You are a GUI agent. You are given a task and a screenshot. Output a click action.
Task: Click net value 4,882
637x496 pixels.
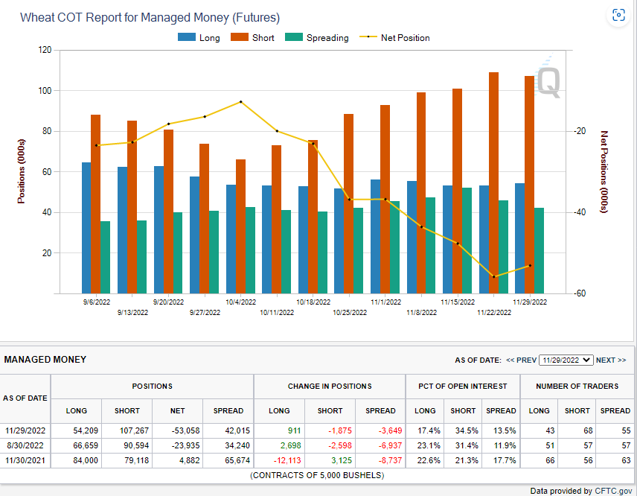pos(189,461)
